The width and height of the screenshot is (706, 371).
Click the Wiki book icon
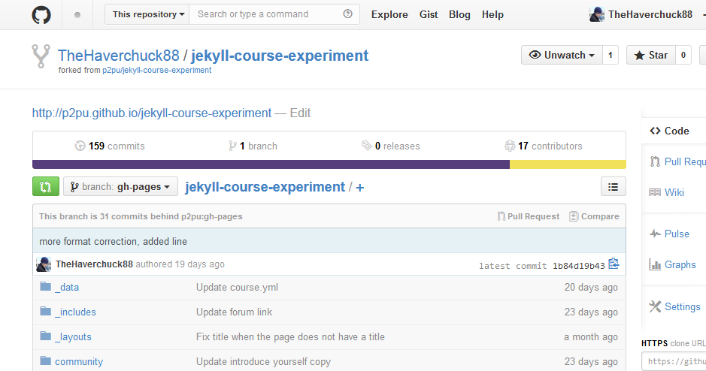click(x=655, y=192)
